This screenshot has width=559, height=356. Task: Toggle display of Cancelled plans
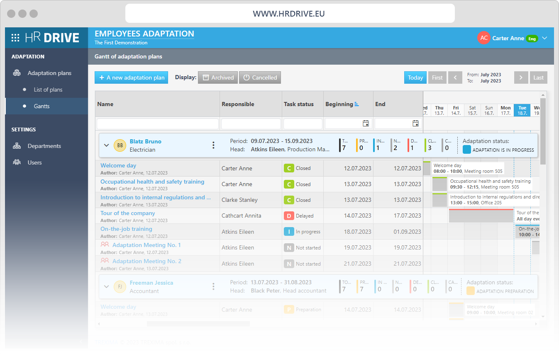tap(260, 77)
